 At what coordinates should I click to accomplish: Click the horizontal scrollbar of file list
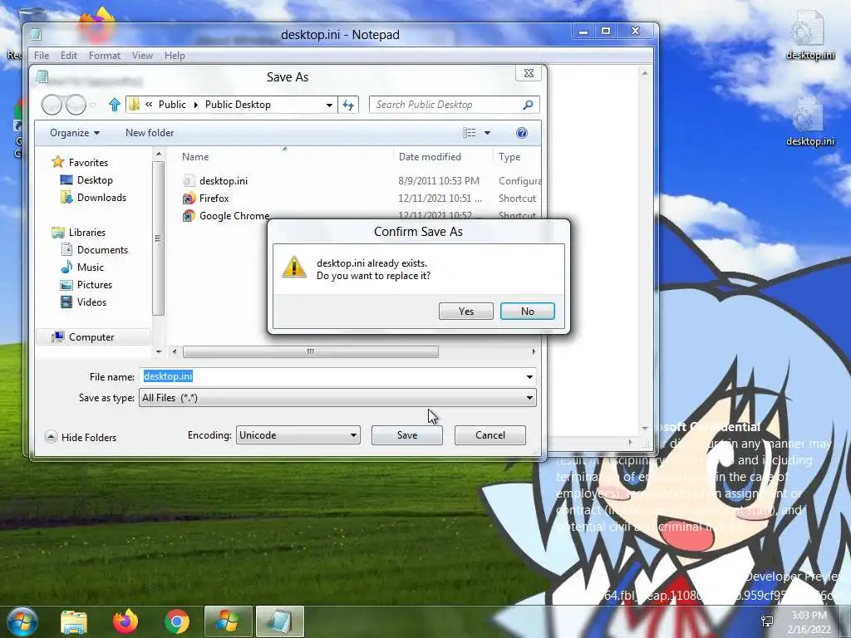click(x=311, y=351)
